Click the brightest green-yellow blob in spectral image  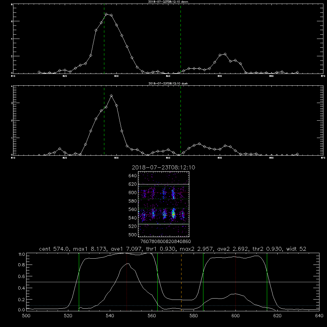click(x=173, y=214)
